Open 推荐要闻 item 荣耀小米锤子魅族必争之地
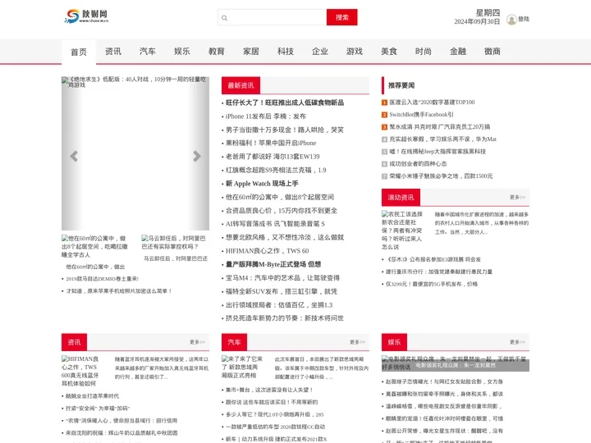Viewport: 591px width, 443px height. pos(441,176)
